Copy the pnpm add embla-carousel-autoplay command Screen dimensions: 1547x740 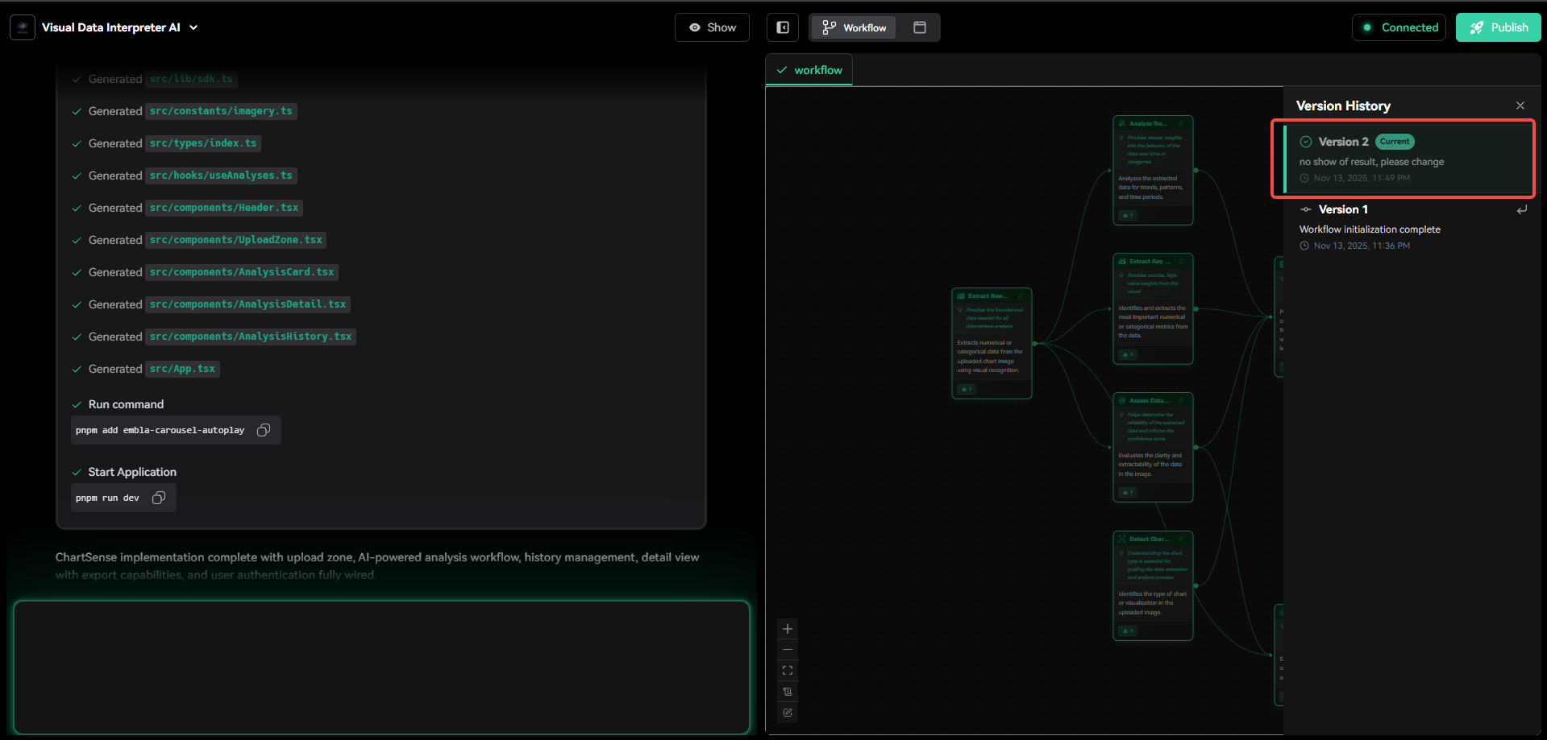point(264,430)
